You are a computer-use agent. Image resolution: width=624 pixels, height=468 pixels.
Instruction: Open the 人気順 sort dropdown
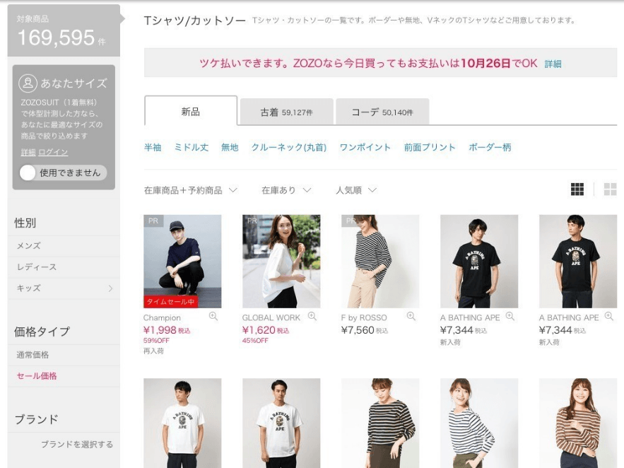[x=356, y=190]
